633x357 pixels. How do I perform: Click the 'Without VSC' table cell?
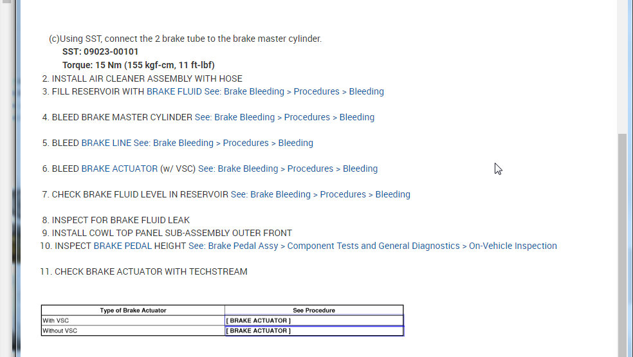click(60, 331)
